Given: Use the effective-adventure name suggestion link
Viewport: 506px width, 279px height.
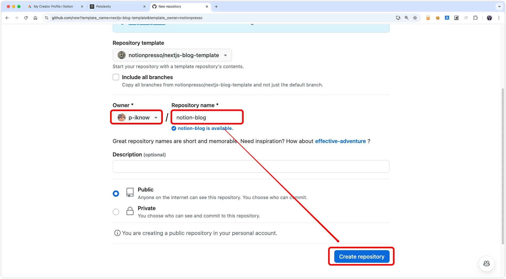Looking at the screenshot, I should coord(340,141).
